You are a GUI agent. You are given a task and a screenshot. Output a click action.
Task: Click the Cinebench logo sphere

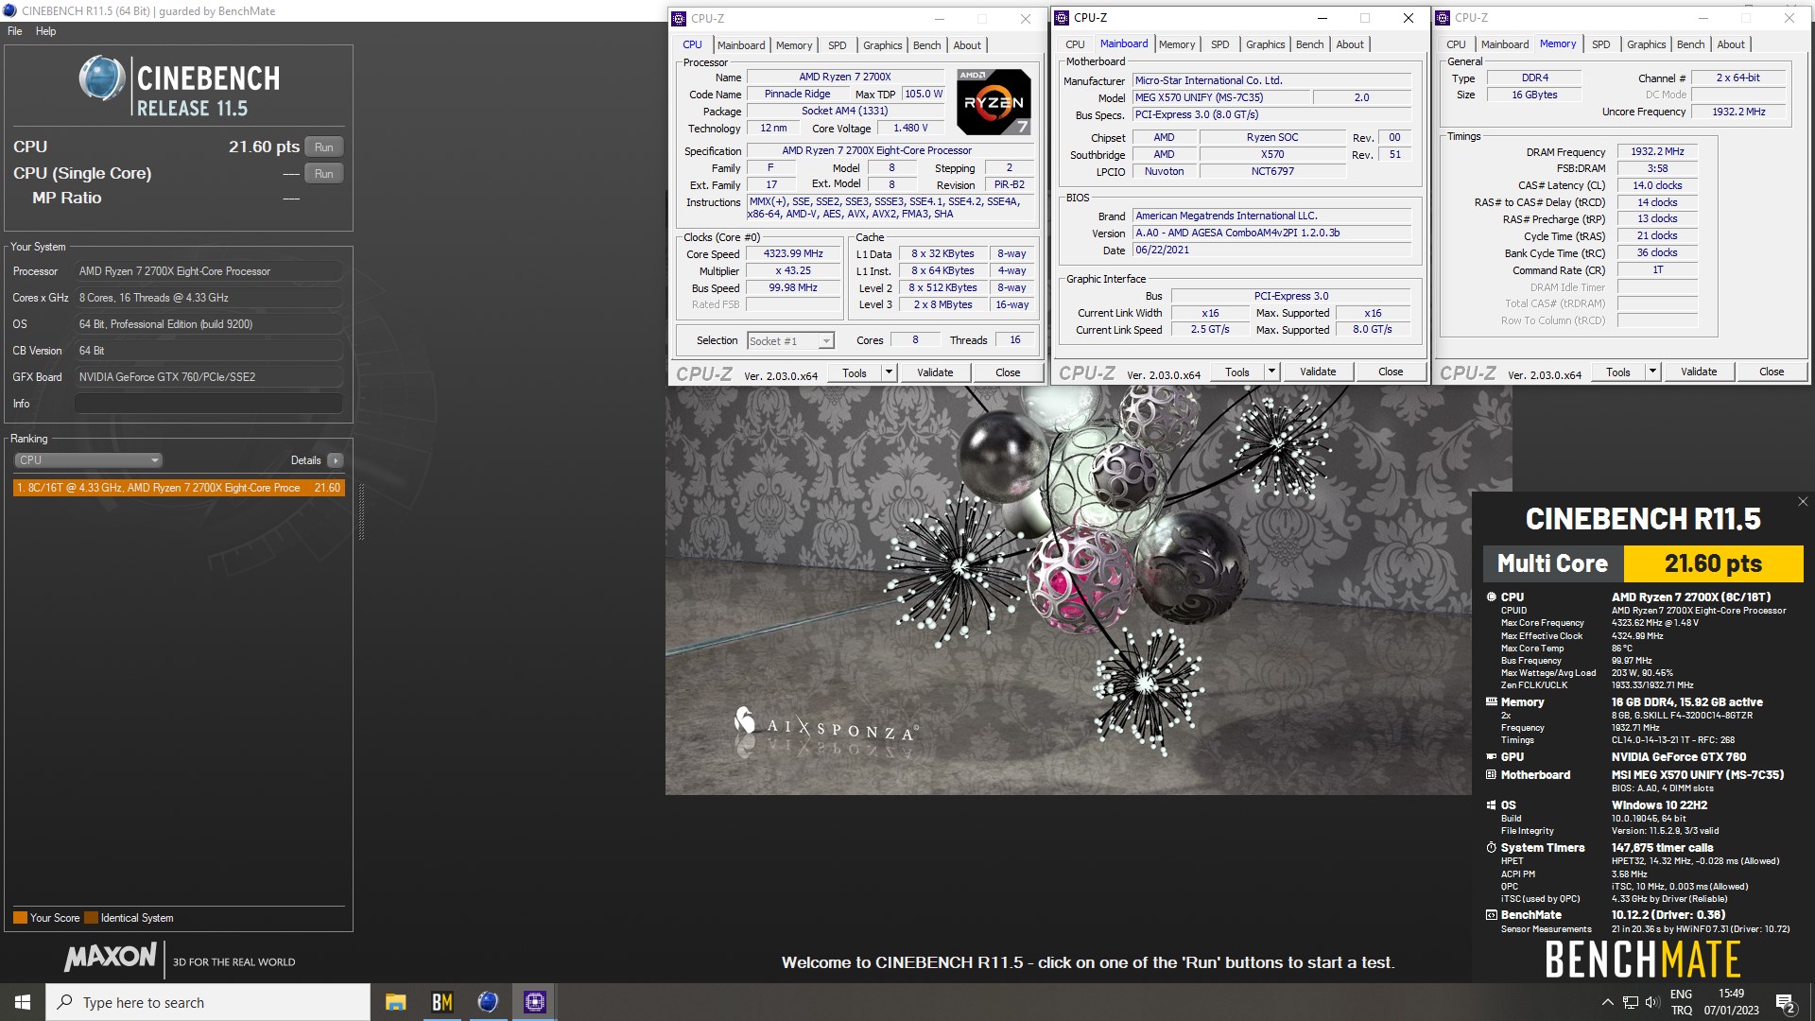click(101, 78)
